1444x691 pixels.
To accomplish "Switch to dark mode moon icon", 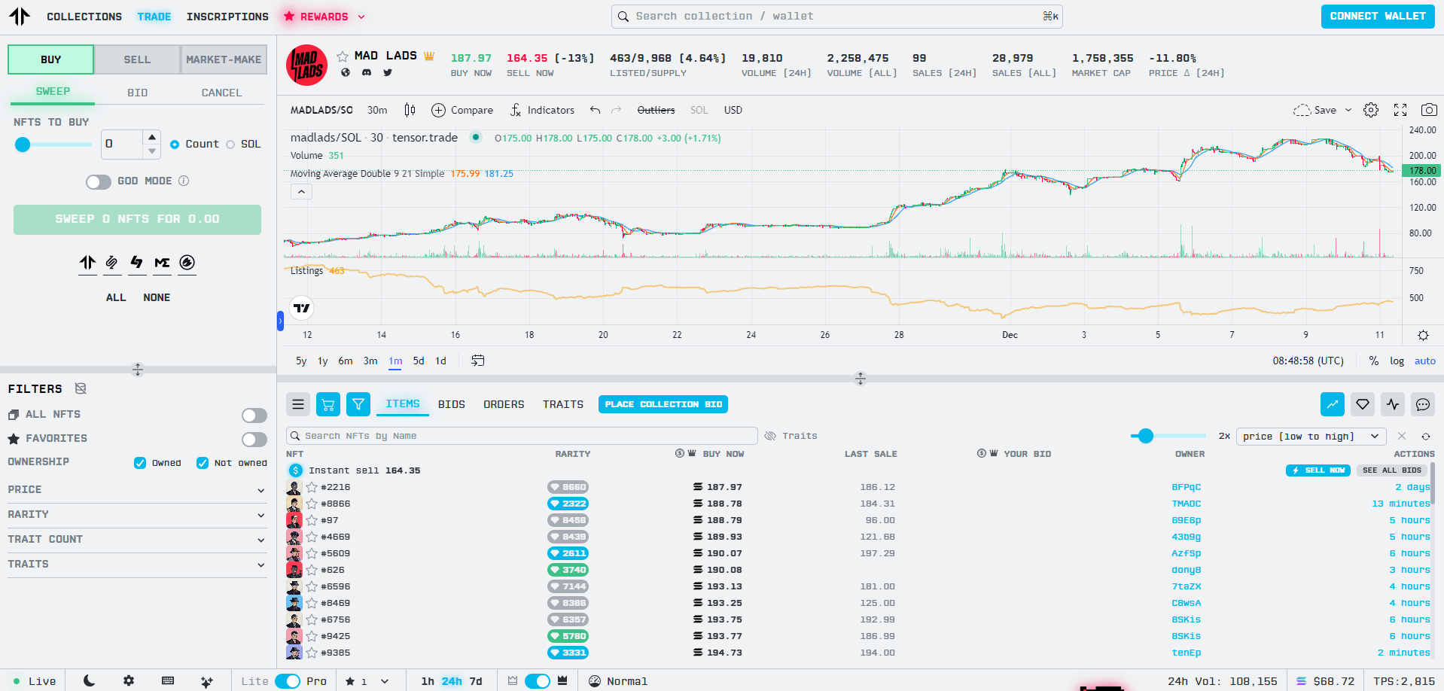I will coord(89,680).
